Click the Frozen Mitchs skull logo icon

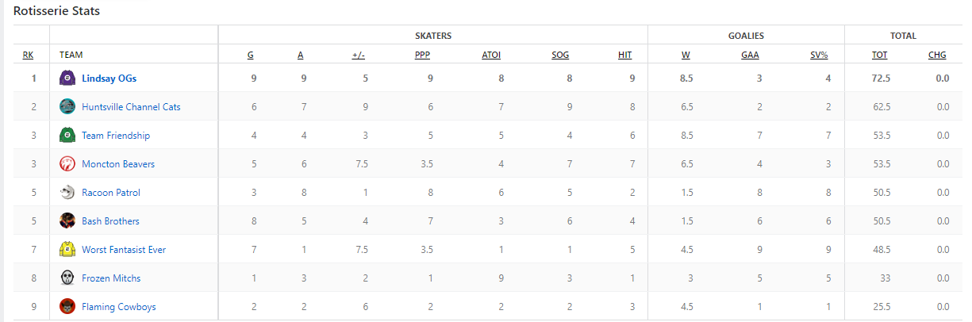pyautogui.click(x=67, y=278)
